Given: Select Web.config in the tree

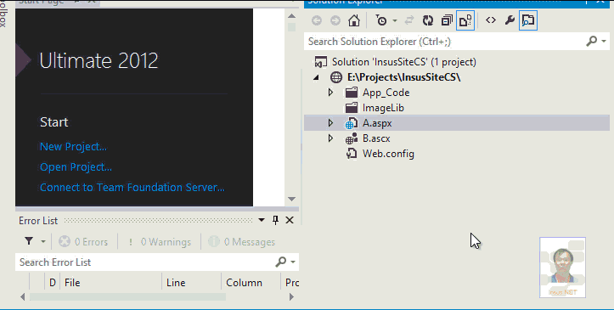Looking at the screenshot, I should (388, 154).
